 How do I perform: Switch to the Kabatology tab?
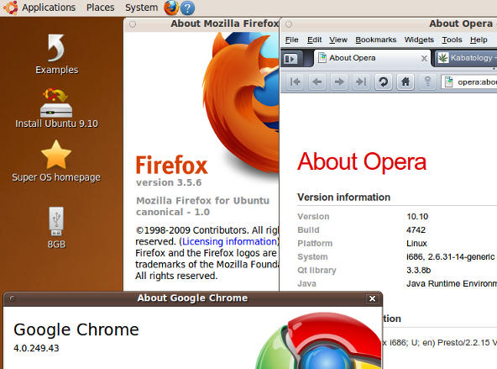(466, 58)
